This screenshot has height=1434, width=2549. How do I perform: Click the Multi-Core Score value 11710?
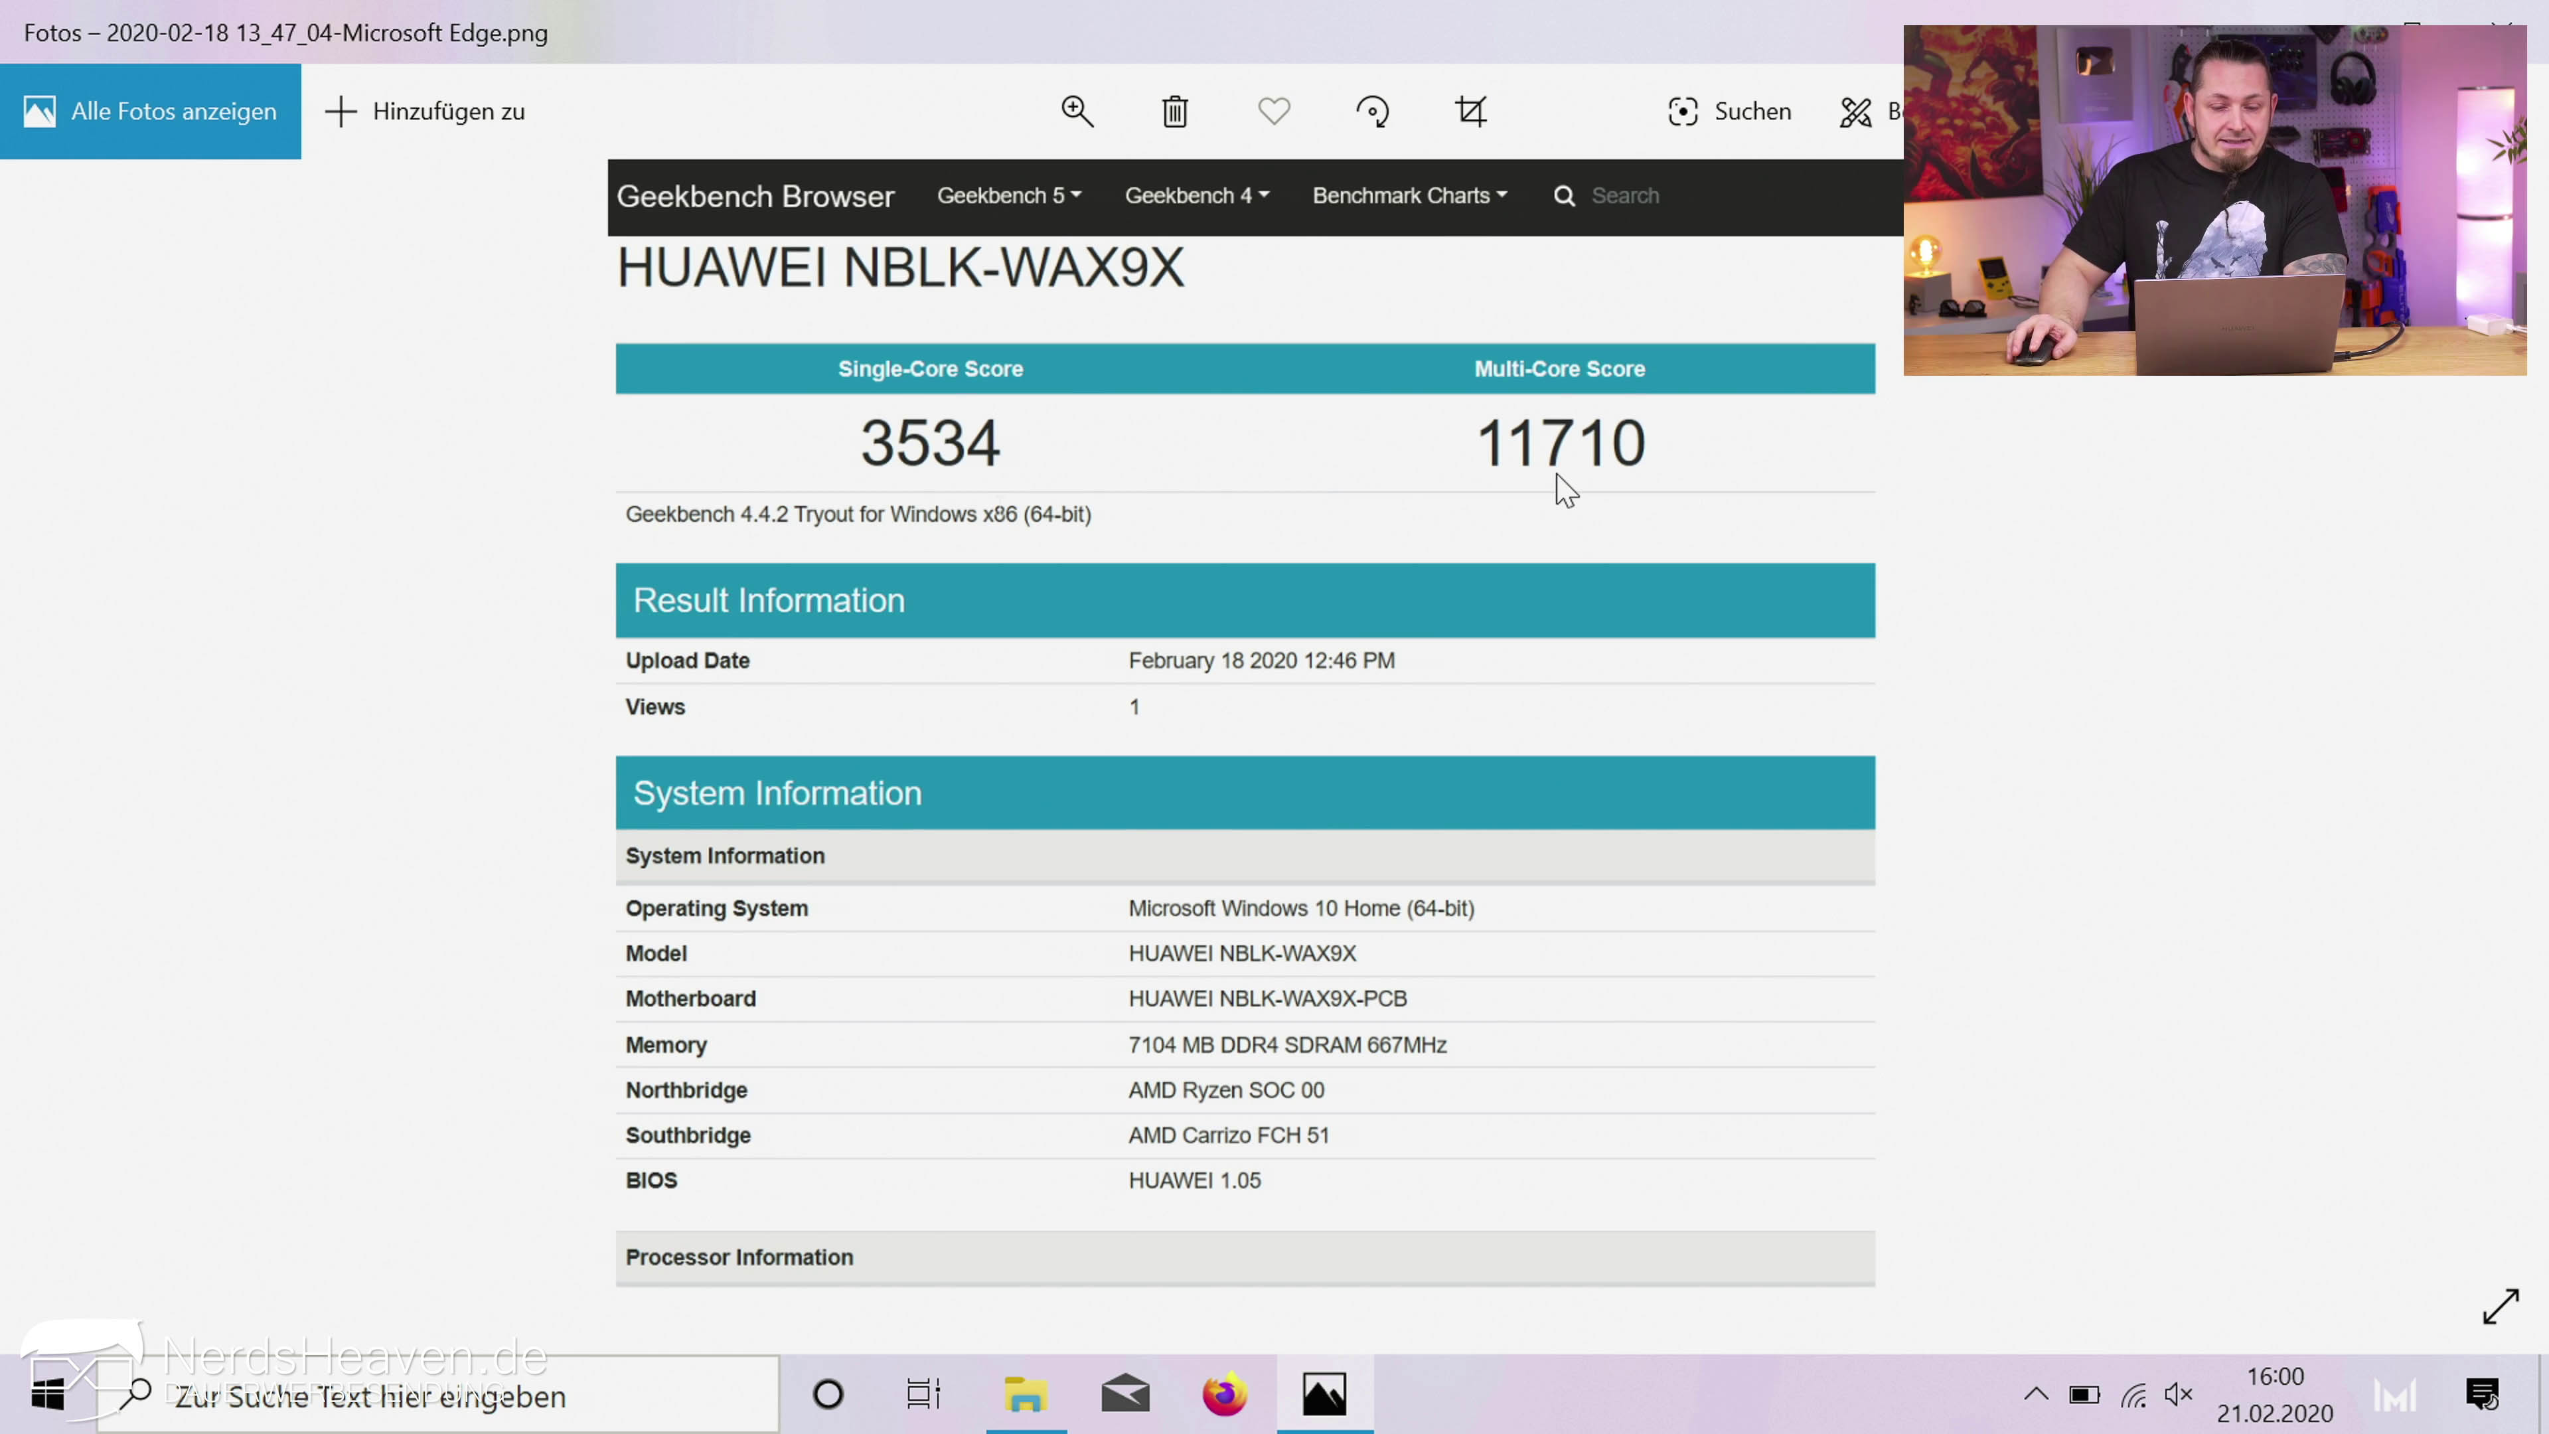[1561, 442]
